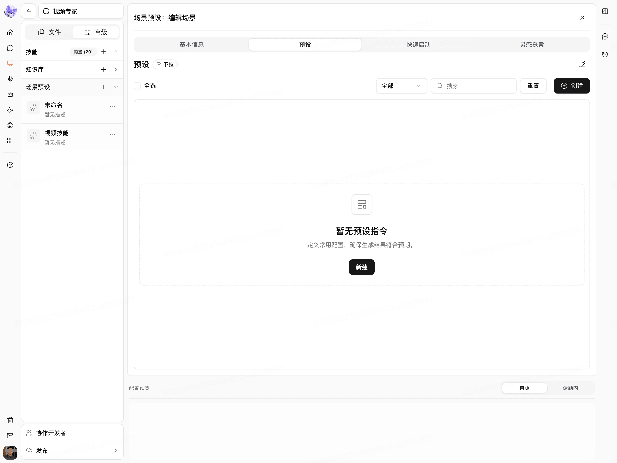Add a knowledge base with 知识库 plus
This screenshot has height=463, width=617.
pos(104,69)
